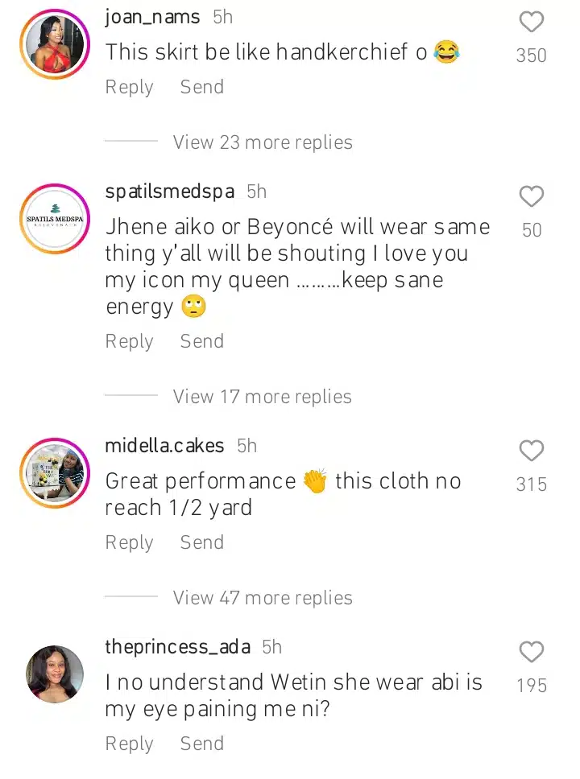View midella.cakes profile photo
580x779 pixels.
[x=55, y=473]
